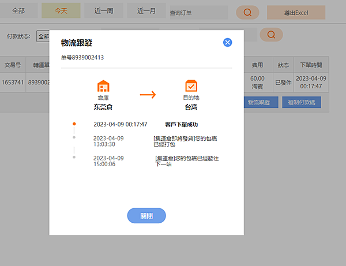Screen dimensions: 346x266
Task: Click the 物流跟蹤 dialog title
Action: (x=77, y=43)
